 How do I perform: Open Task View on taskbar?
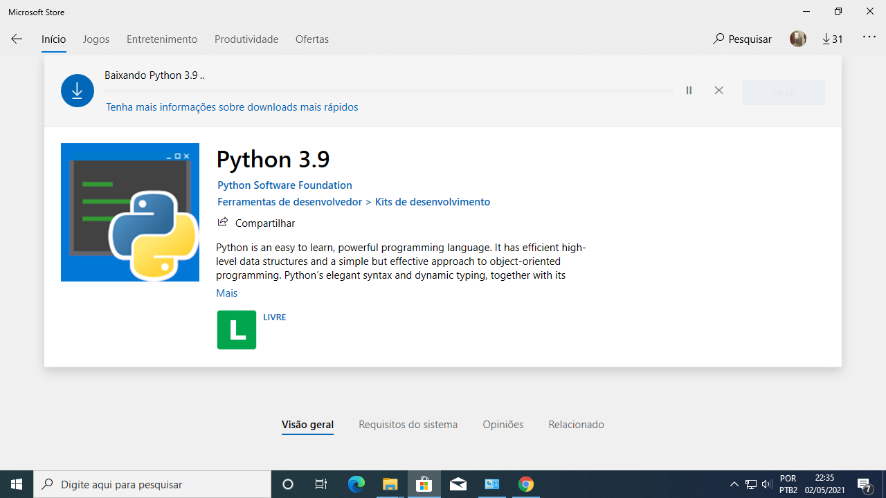(x=321, y=484)
